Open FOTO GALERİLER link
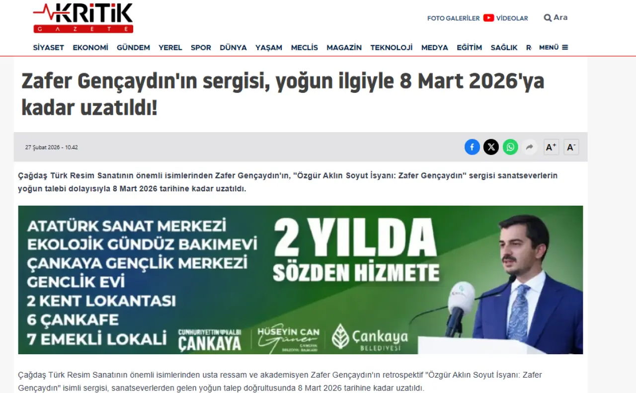636x393 pixels. pyautogui.click(x=453, y=18)
